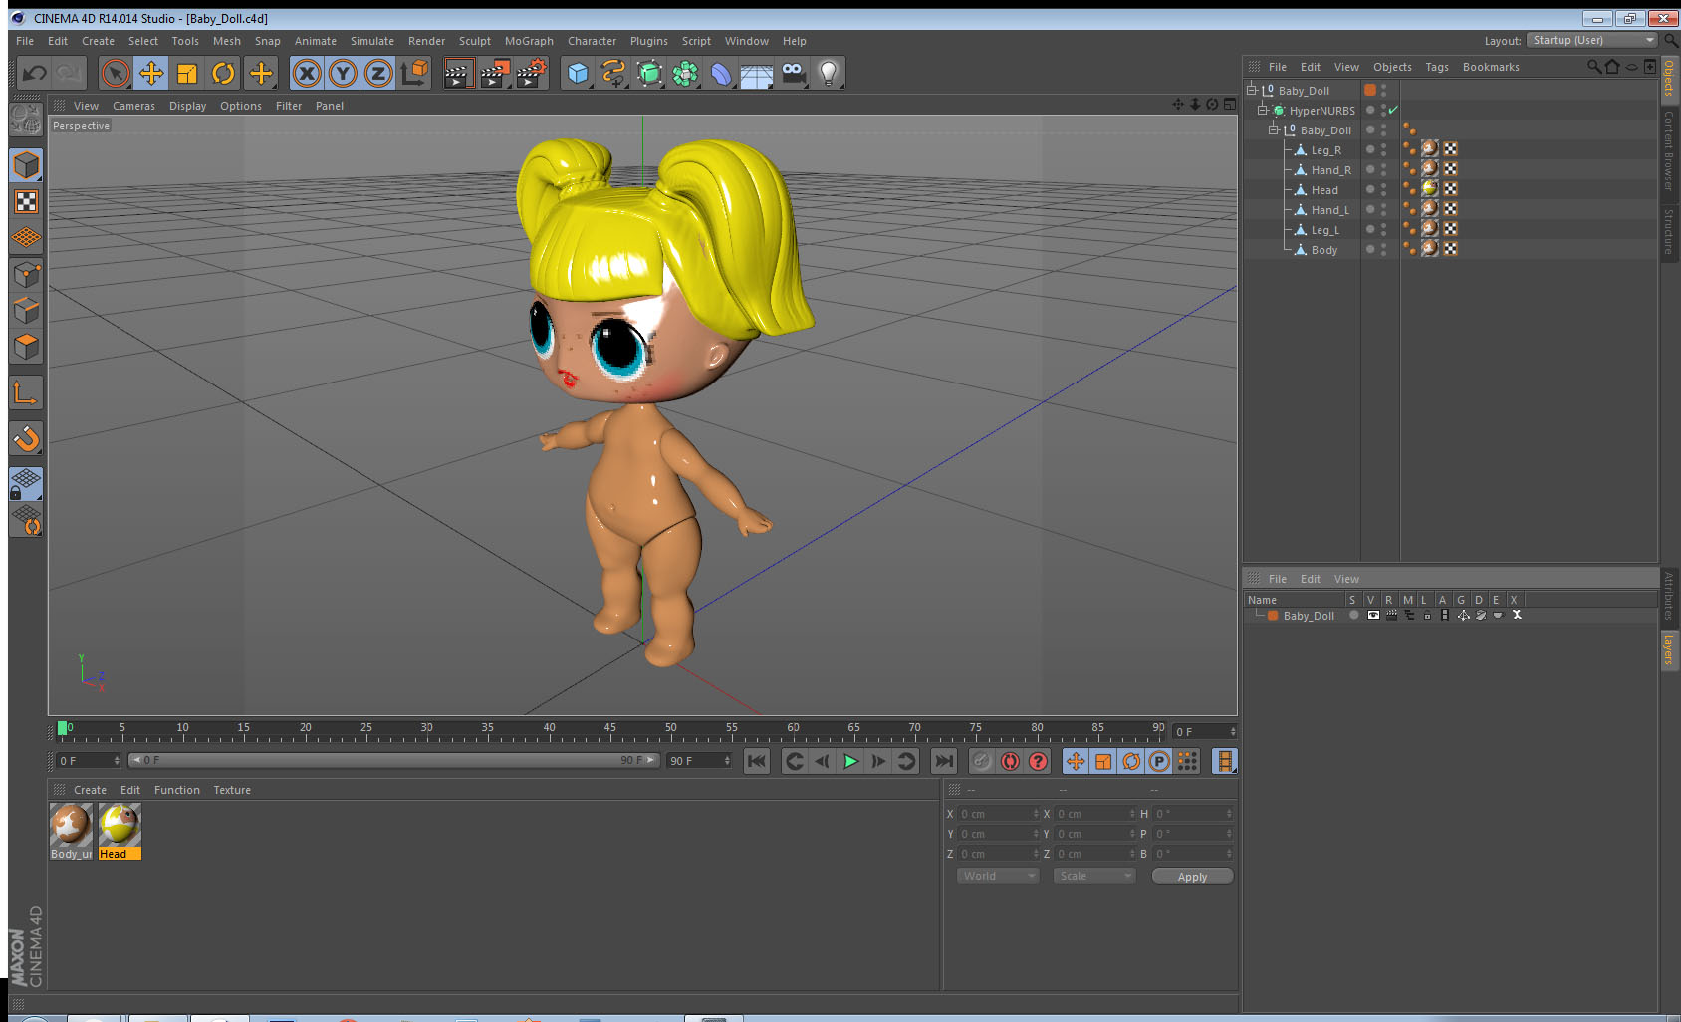Viewport: 1681px width, 1022px height.
Task: Open the MoGraph menu
Action: click(x=529, y=41)
